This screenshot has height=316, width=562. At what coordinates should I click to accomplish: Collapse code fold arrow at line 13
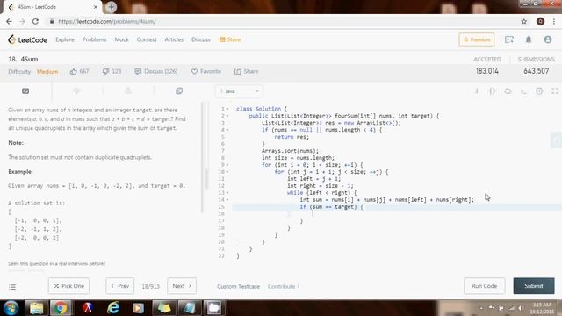click(x=227, y=193)
